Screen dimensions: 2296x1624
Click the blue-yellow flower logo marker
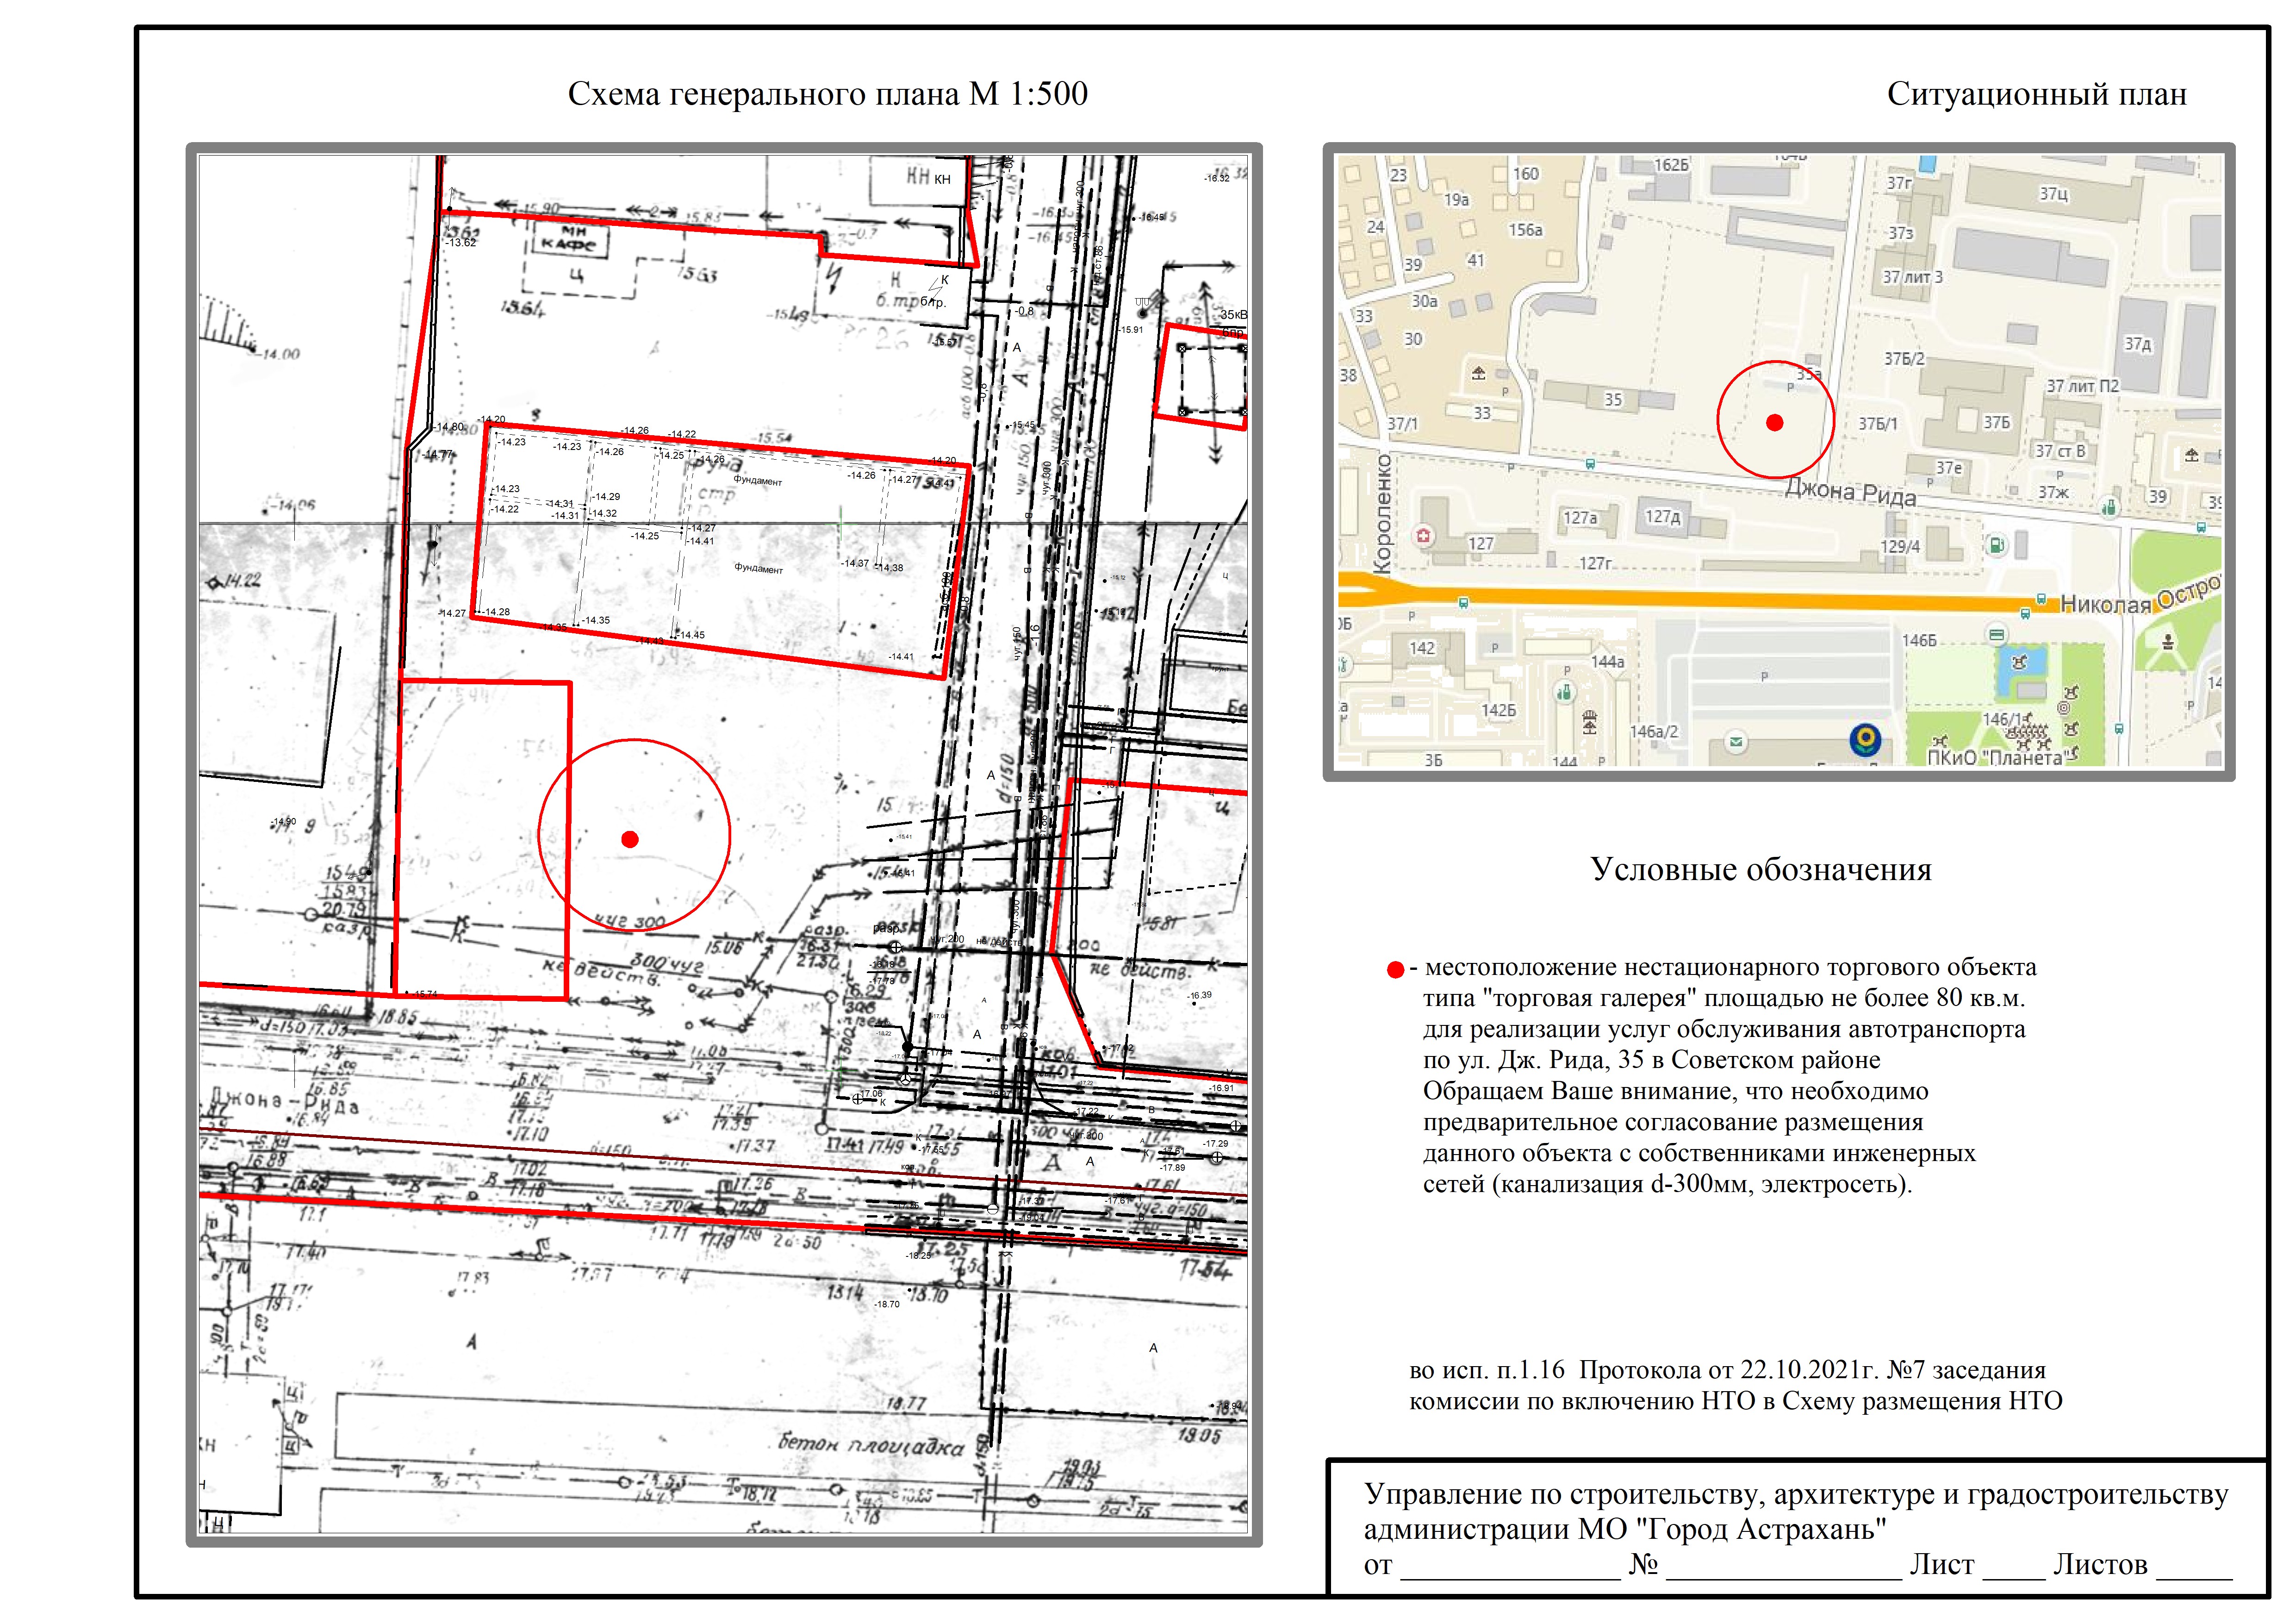[1866, 740]
